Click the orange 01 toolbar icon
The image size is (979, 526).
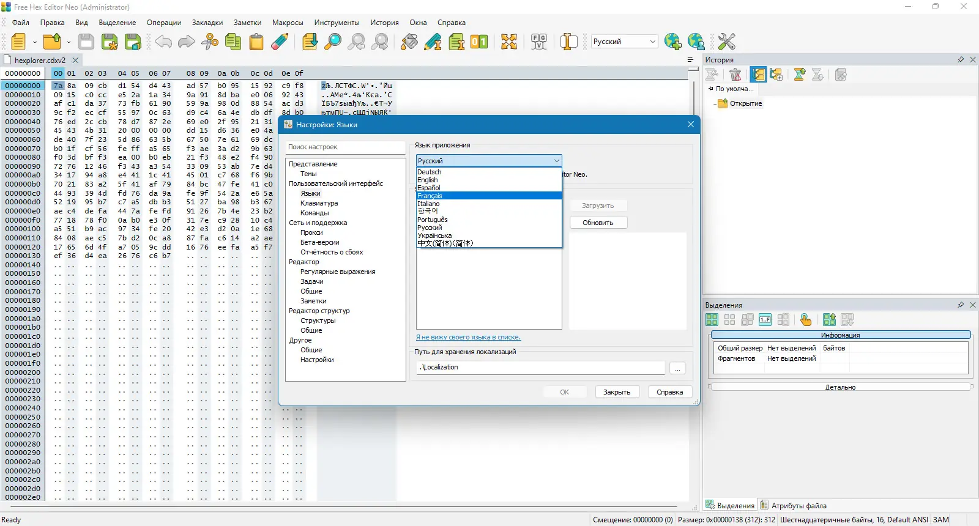tap(479, 42)
